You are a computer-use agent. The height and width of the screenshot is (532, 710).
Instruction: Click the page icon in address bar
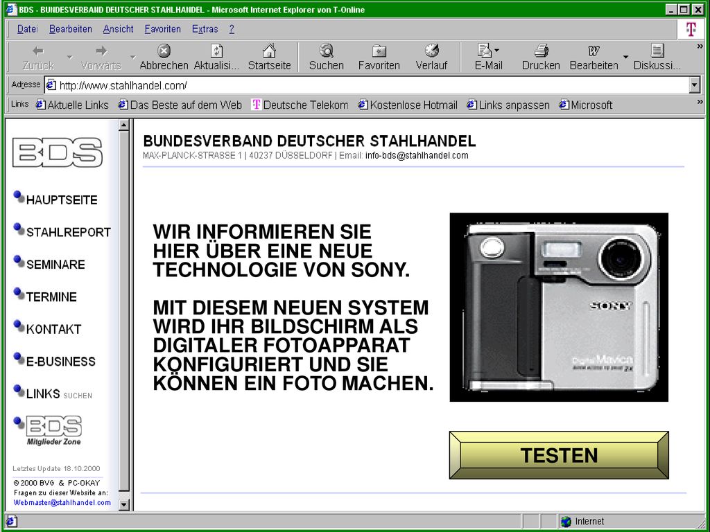(51, 85)
